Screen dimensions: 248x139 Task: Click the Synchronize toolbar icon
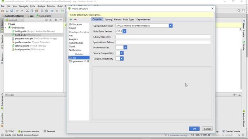coord(12,11)
